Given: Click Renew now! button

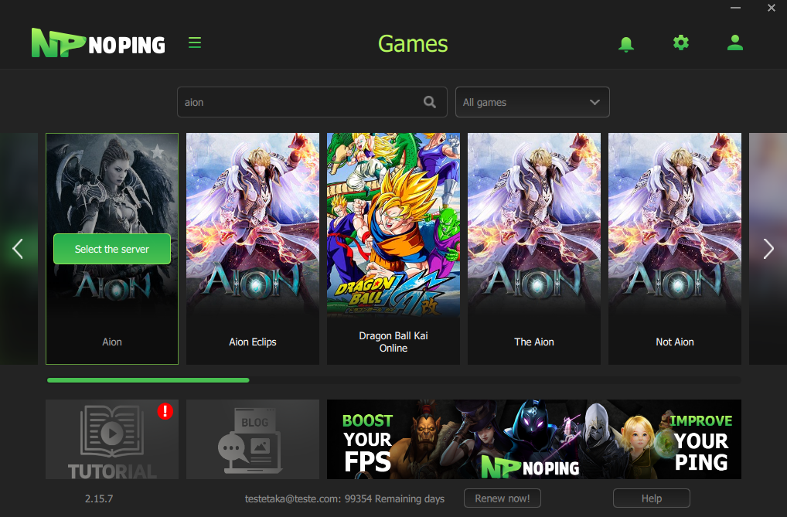Looking at the screenshot, I should point(502,498).
